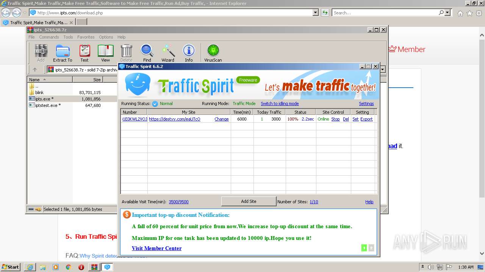Click the Add toolbar icon in WinRAR

41,53
